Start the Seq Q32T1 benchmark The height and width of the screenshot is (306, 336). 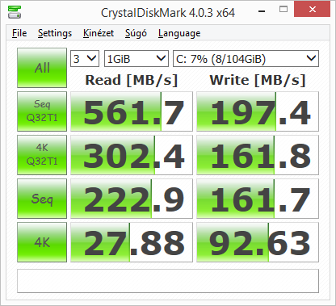click(x=42, y=111)
